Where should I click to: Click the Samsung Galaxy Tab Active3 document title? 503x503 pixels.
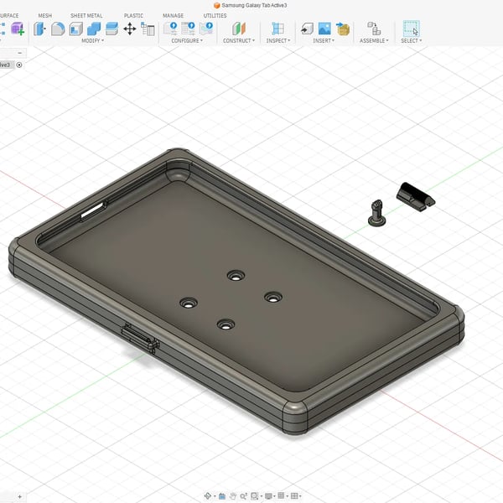[x=254, y=6]
